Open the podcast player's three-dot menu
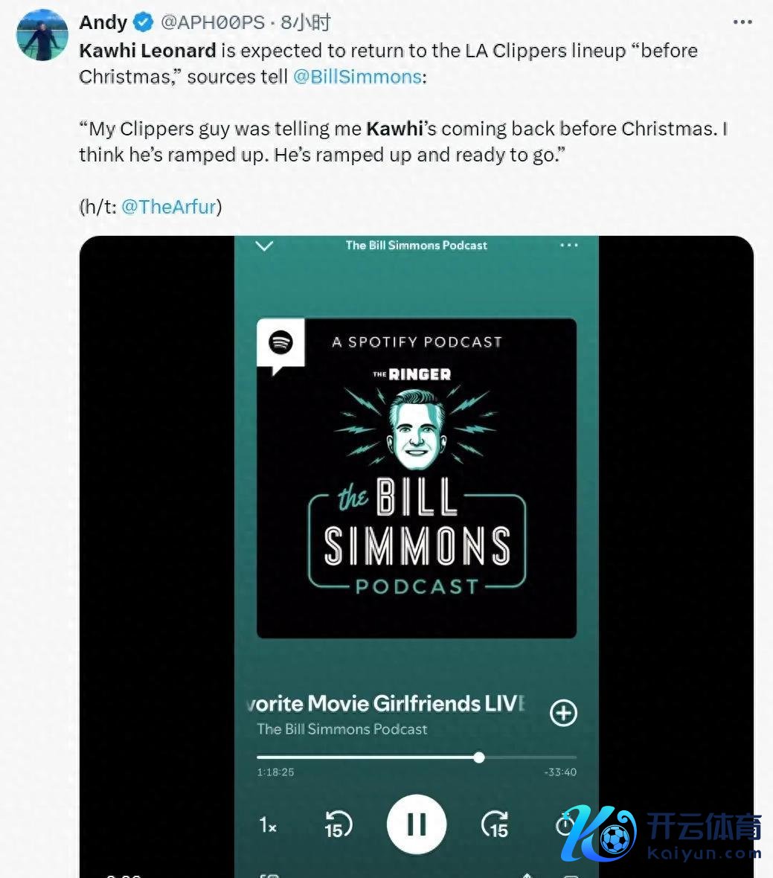The image size is (773, 878). pos(568,246)
